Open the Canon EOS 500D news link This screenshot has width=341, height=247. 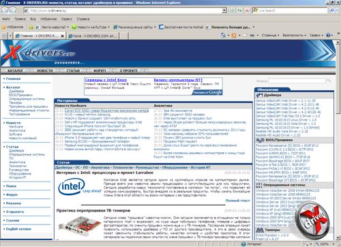[106, 111]
